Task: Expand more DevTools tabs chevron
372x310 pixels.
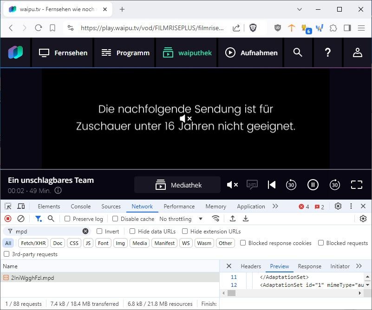Action: [x=275, y=207]
